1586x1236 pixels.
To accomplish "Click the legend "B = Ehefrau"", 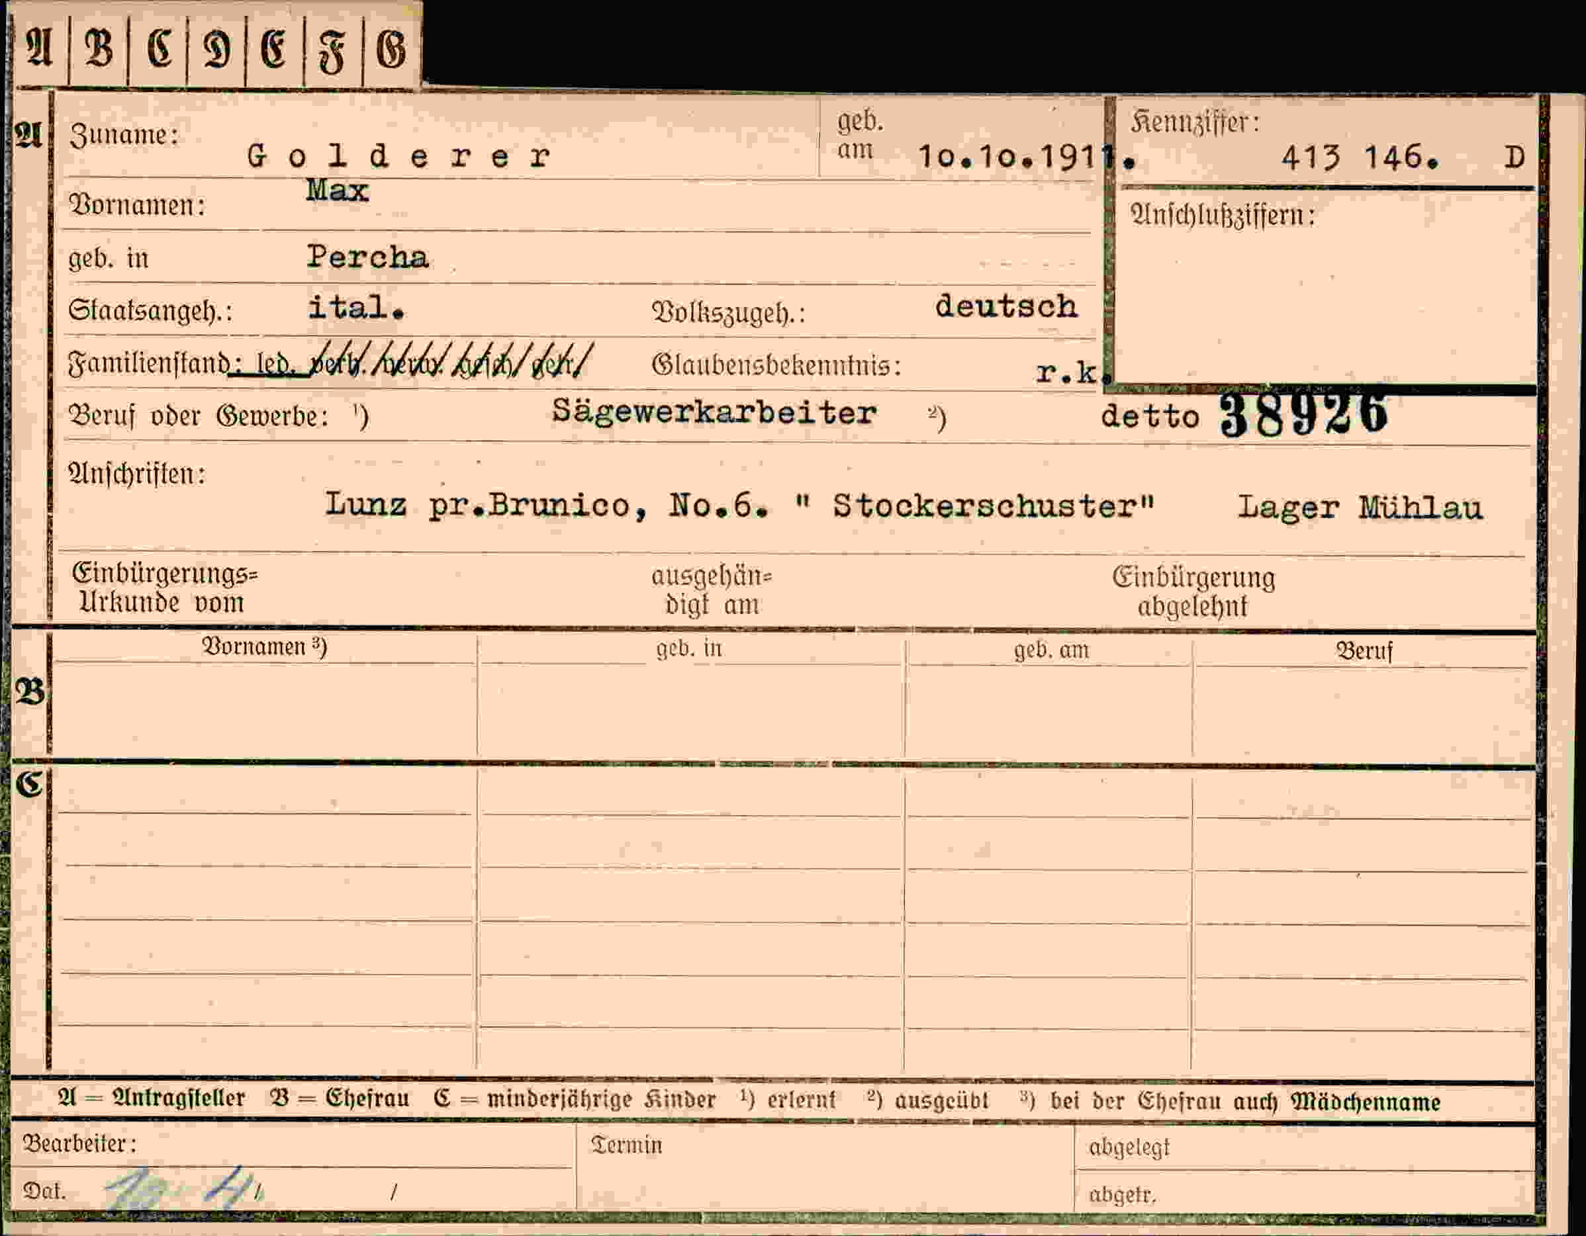I will 339,1099.
